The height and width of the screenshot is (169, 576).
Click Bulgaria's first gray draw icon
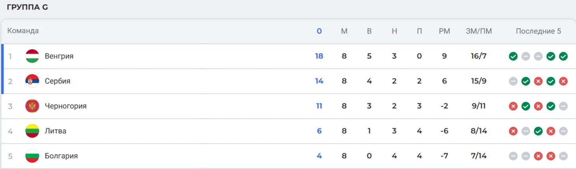point(513,156)
